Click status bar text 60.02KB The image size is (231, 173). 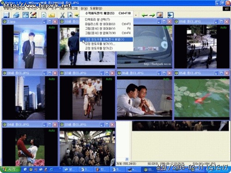153,164
